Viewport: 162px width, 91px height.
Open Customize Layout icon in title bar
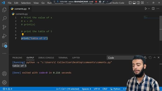[142, 3]
